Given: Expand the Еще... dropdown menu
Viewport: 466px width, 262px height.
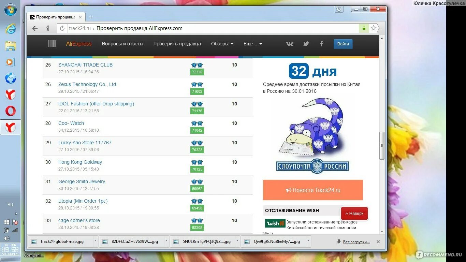Looking at the screenshot, I should point(253,44).
